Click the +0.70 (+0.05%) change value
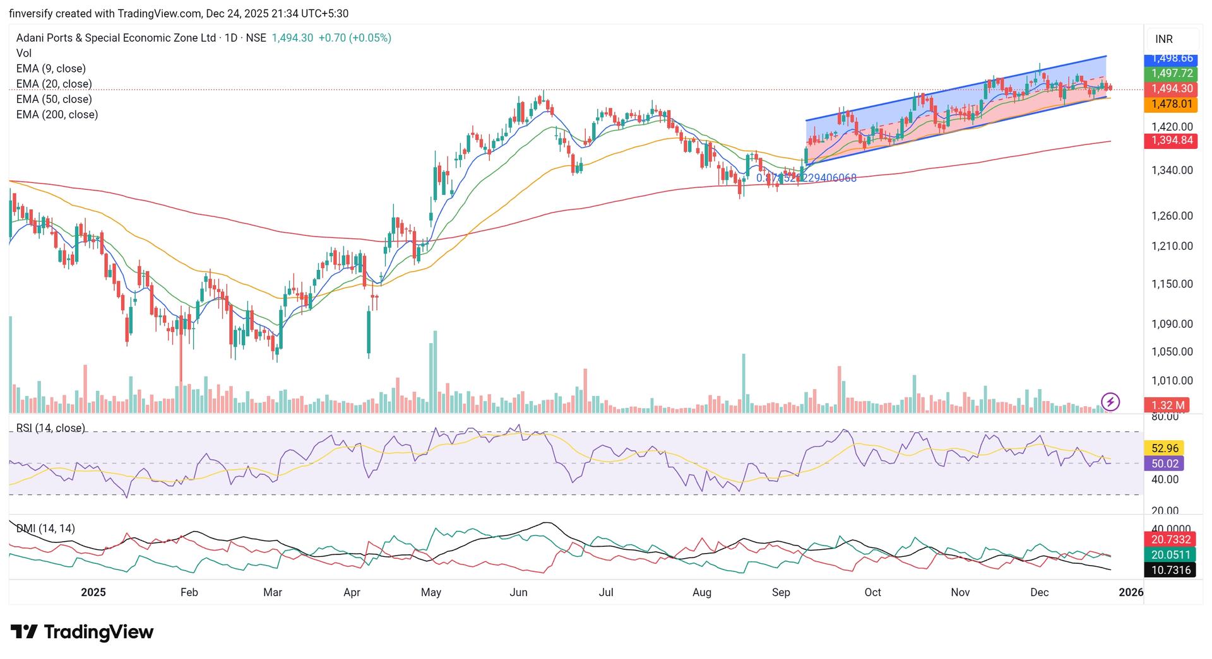The height and width of the screenshot is (659, 1212). [355, 38]
